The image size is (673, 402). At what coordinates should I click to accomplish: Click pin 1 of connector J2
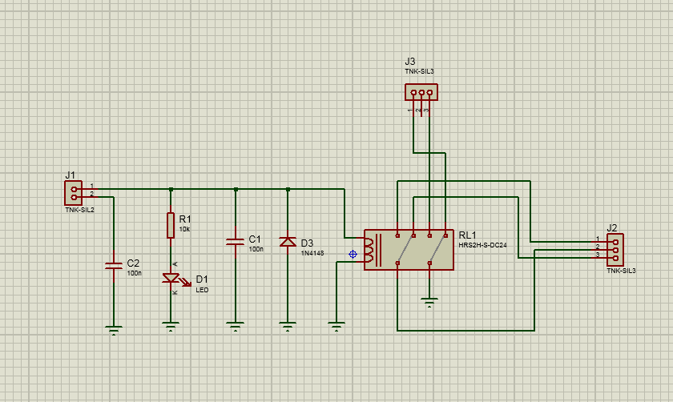tap(615, 242)
